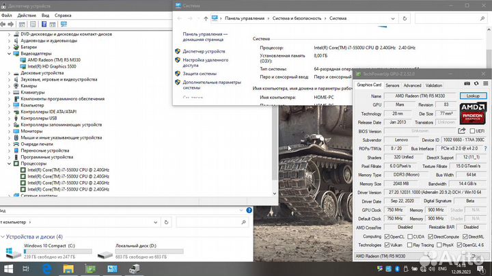Click the Bluetooth tray icon
Image resolution: width=492 pixels, height=276 pixels.
(x=397, y=268)
